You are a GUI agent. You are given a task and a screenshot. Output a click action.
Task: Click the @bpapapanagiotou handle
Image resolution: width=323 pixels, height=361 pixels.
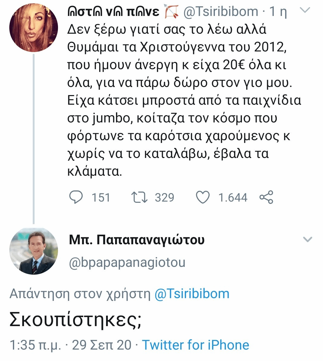click(x=127, y=262)
